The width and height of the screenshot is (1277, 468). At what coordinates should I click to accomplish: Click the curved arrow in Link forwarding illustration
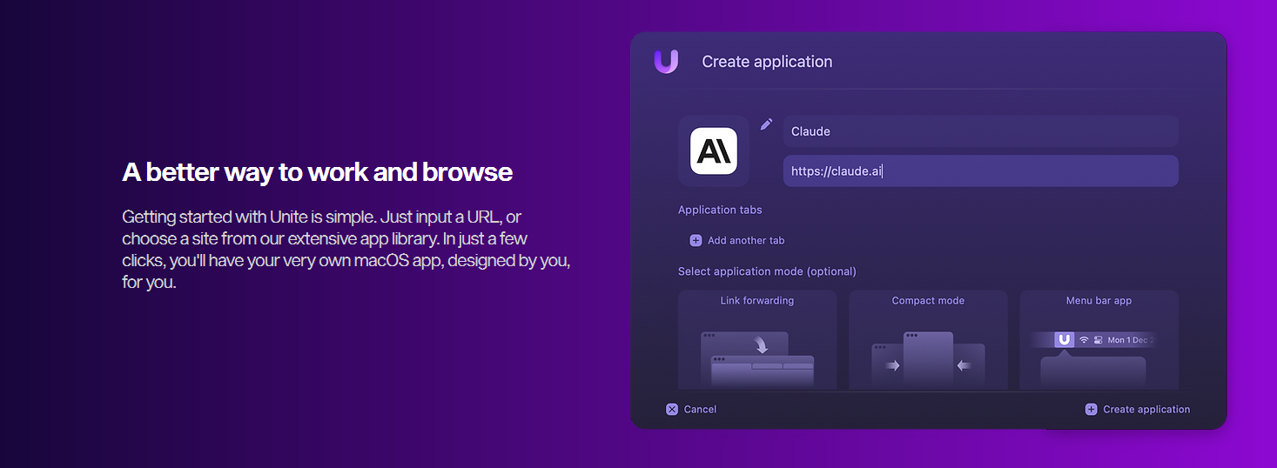point(762,345)
